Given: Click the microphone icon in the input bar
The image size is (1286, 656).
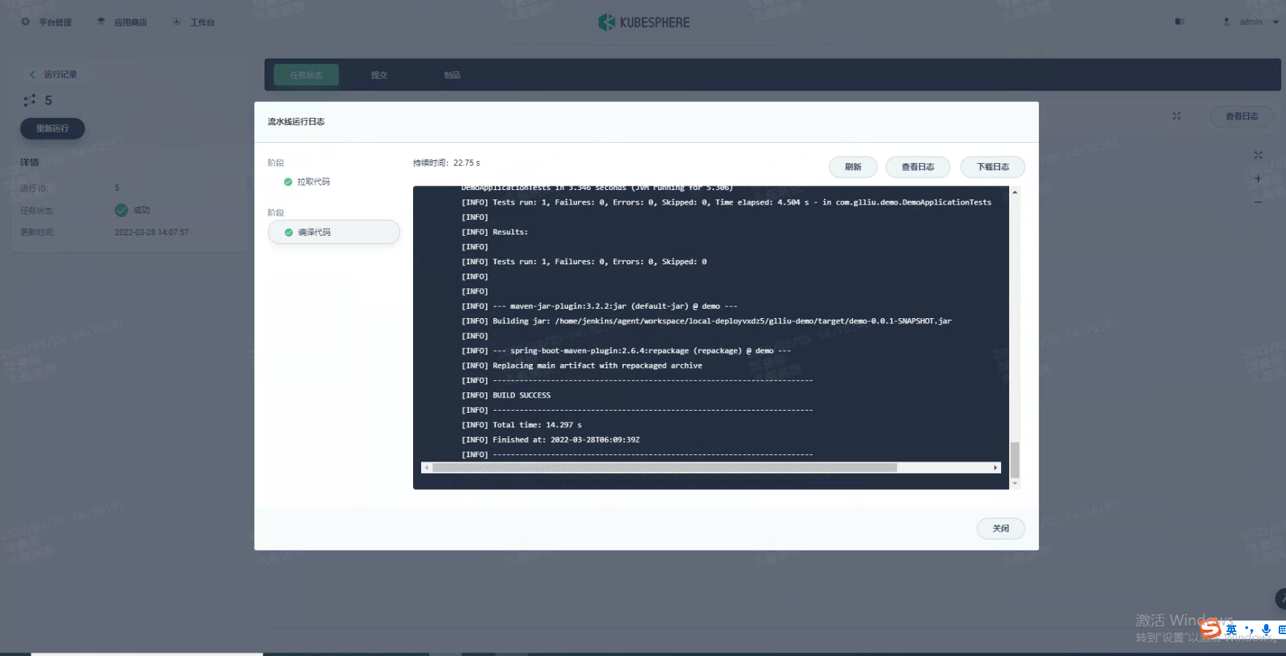Looking at the screenshot, I should point(1266,630).
